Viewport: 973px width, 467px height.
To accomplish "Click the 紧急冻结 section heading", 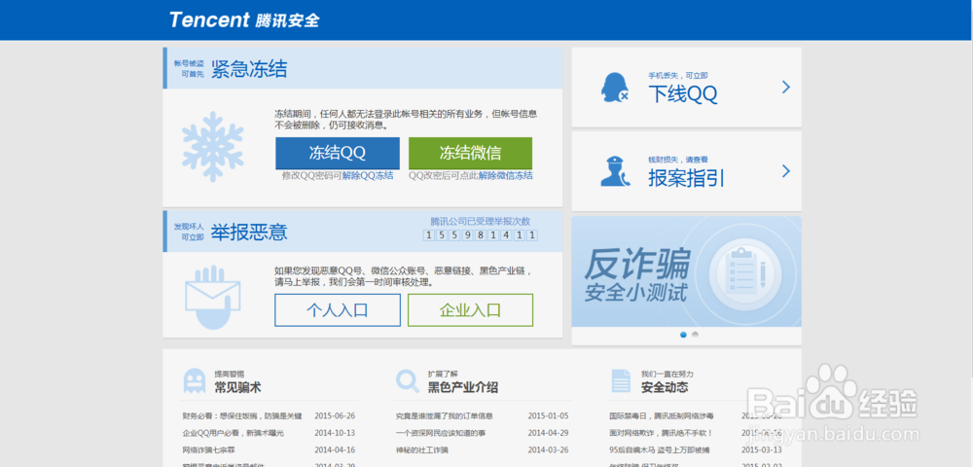I will pos(249,69).
